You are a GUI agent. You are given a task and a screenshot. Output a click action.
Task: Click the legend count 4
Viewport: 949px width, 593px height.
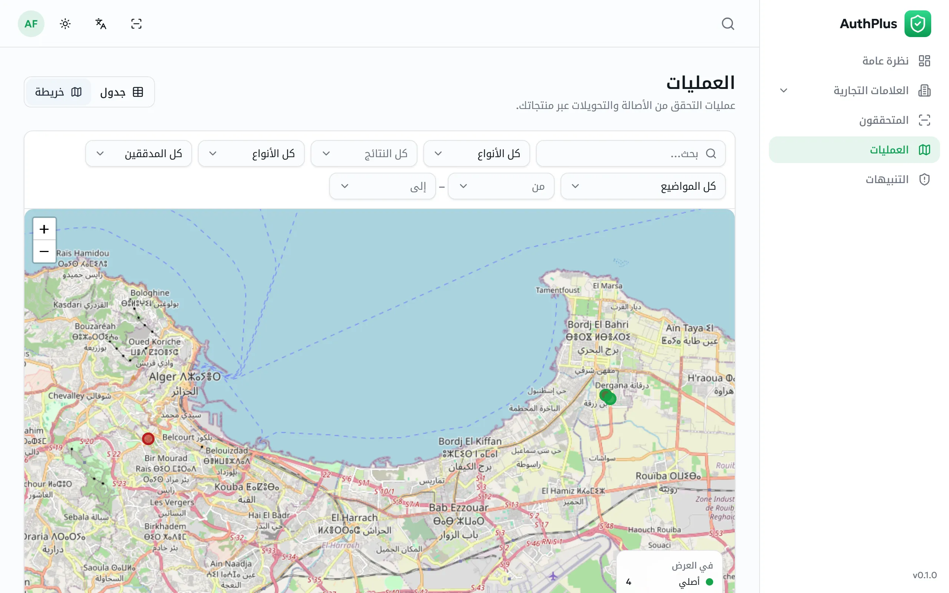pyautogui.click(x=629, y=582)
